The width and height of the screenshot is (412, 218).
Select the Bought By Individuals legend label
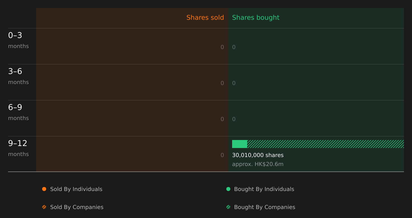coord(264,189)
